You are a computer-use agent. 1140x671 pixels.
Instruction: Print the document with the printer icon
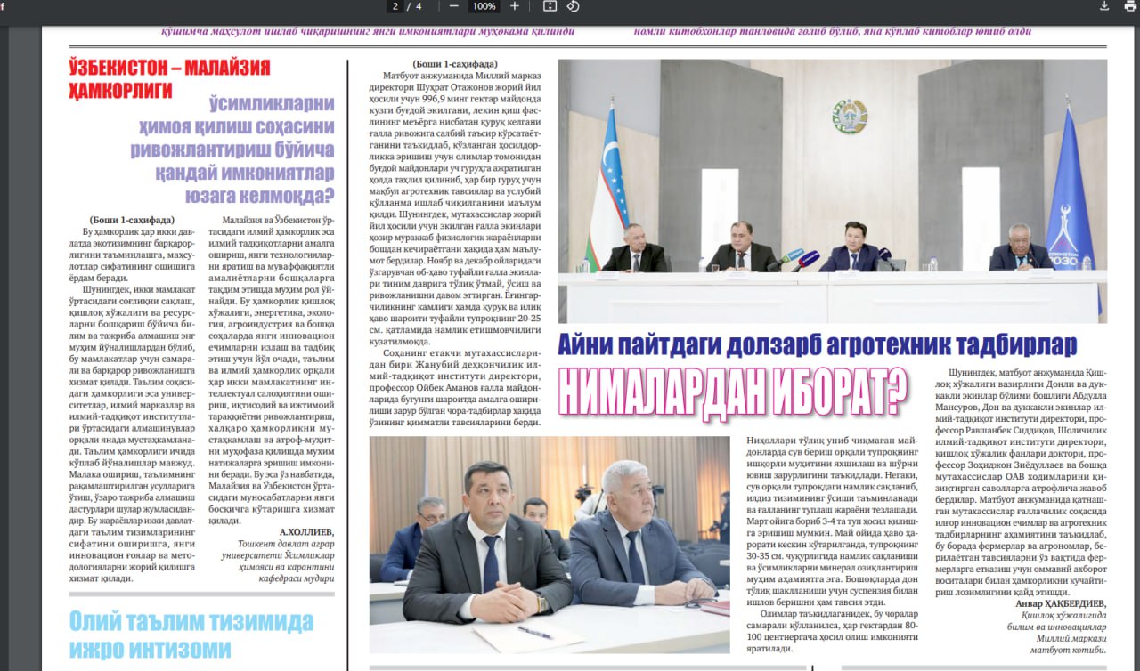coord(1131,6)
